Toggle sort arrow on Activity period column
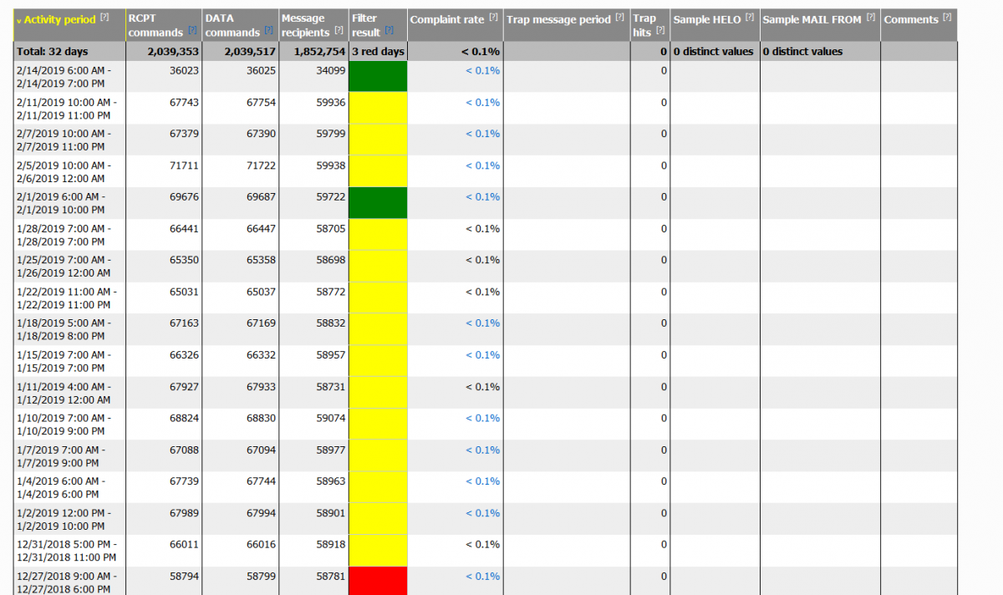 (x=19, y=20)
